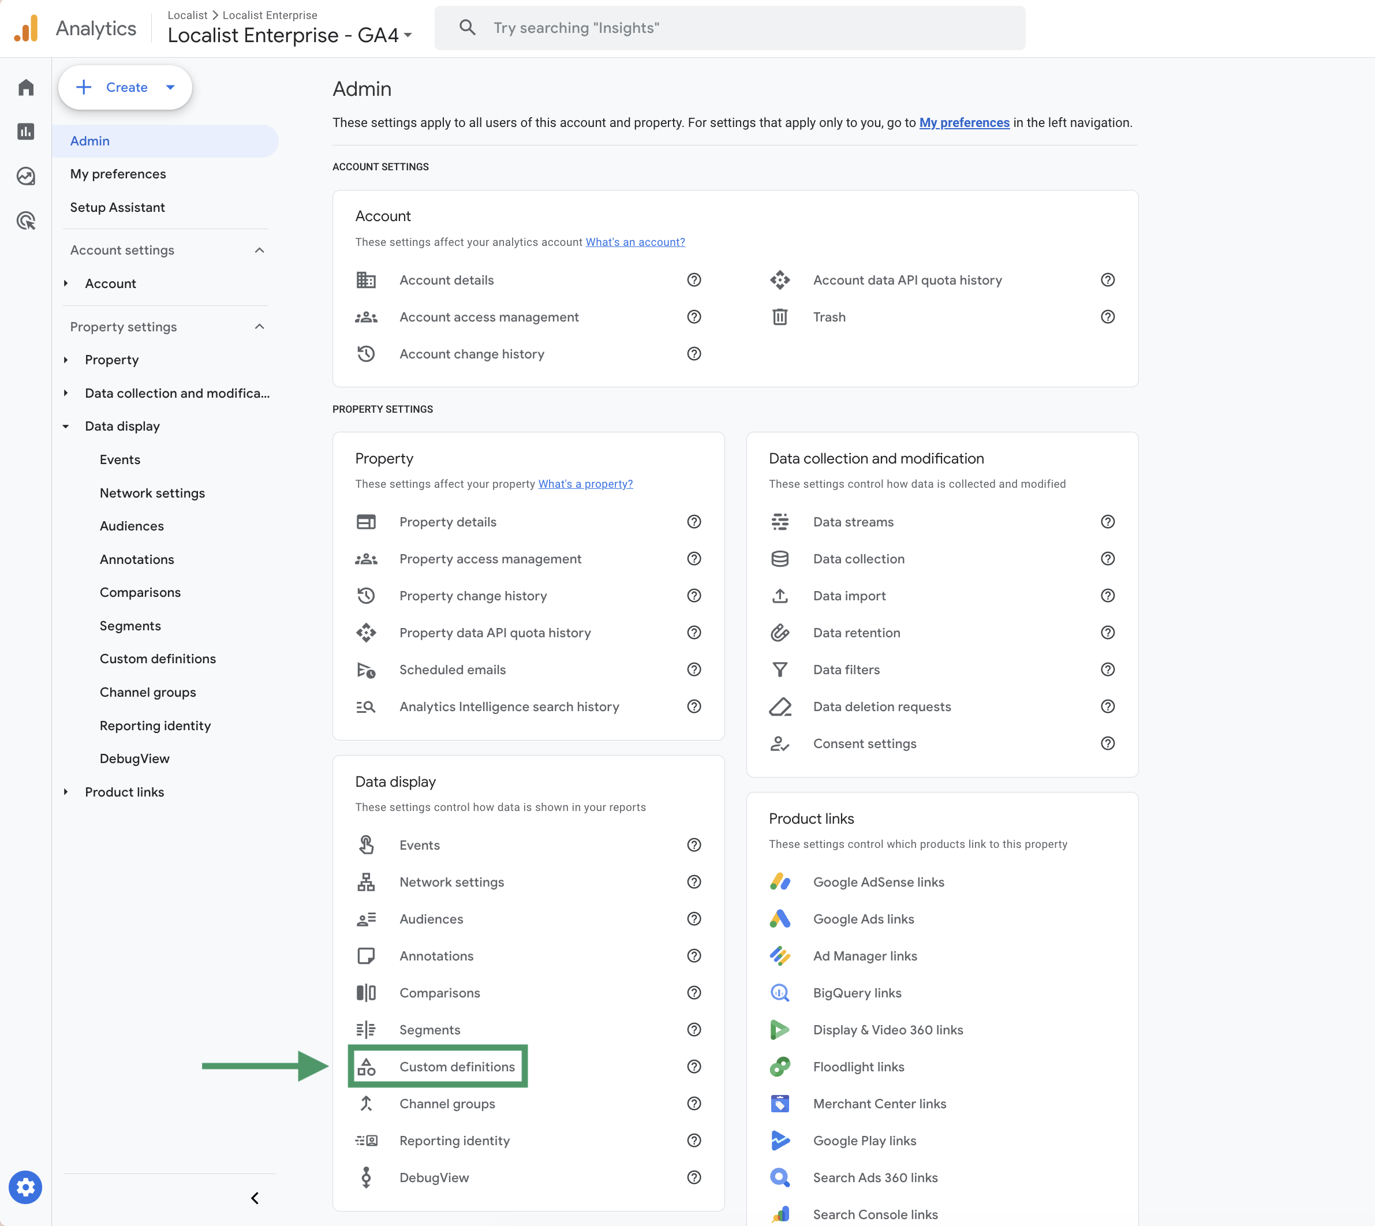Screen dimensions: 1375x1226
Task: Click the Admin gear icon at bottom left
Action: (x=25, y=1187)
